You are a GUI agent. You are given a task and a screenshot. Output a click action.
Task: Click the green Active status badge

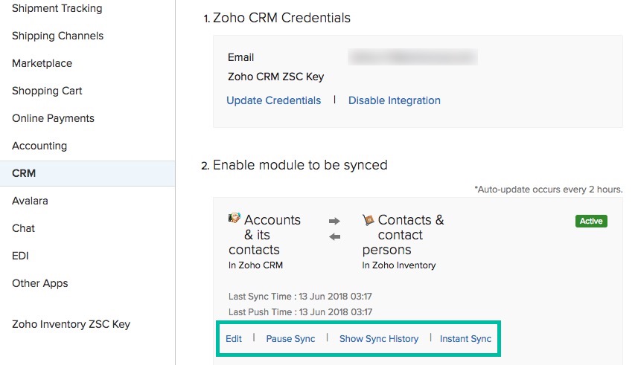[591, 221]
